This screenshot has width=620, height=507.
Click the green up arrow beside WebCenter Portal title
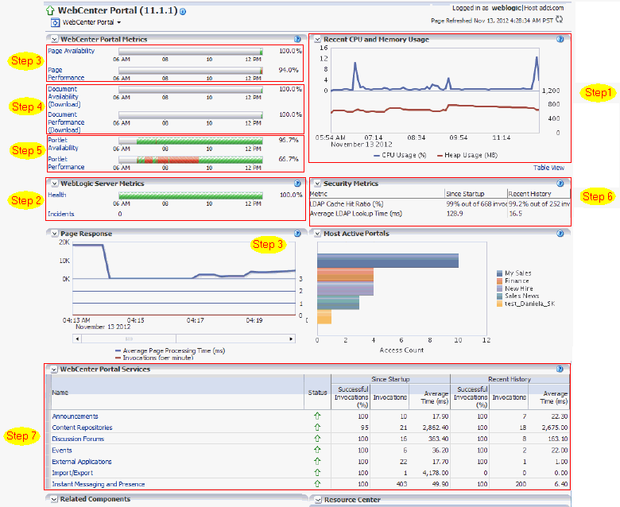click(x=50, y=10)
